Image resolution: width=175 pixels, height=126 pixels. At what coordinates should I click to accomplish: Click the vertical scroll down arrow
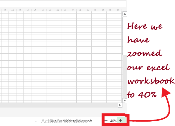click(x=125, y=101)
